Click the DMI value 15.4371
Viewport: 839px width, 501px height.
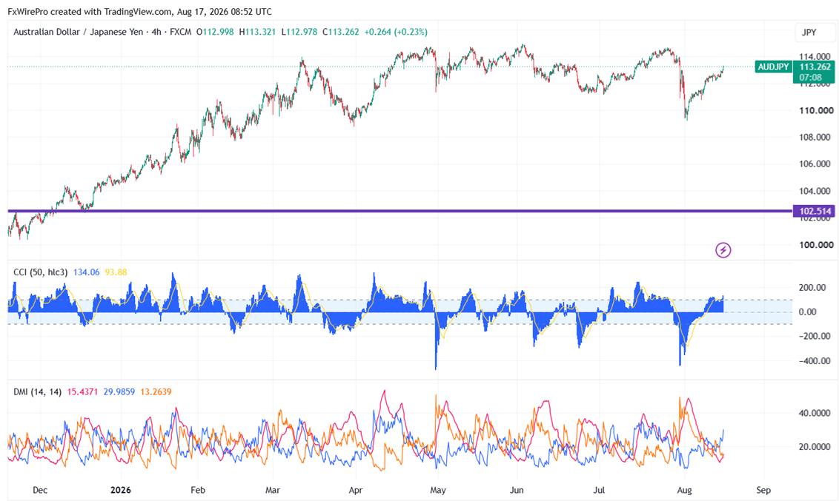coord(82,392)
